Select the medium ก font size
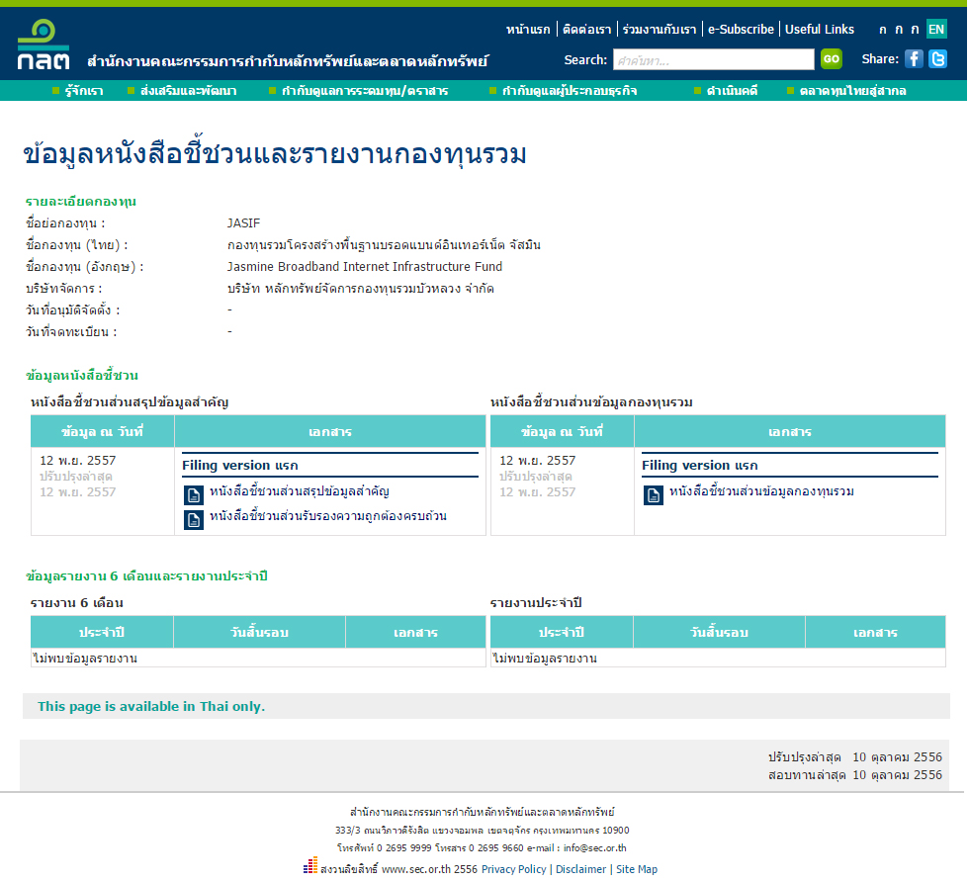Screen dimensions: 969x882 (899, 30)
